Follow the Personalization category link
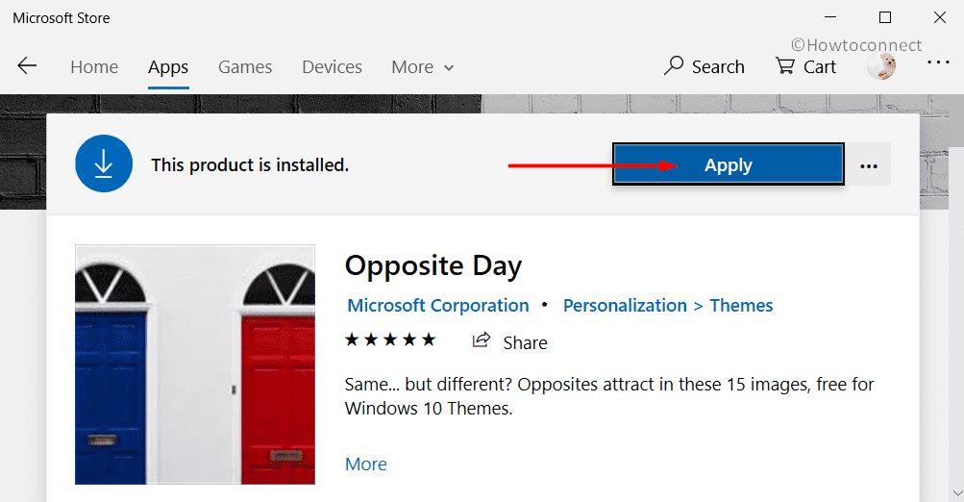This screenshot has width=964, height=502. [625, 305]
